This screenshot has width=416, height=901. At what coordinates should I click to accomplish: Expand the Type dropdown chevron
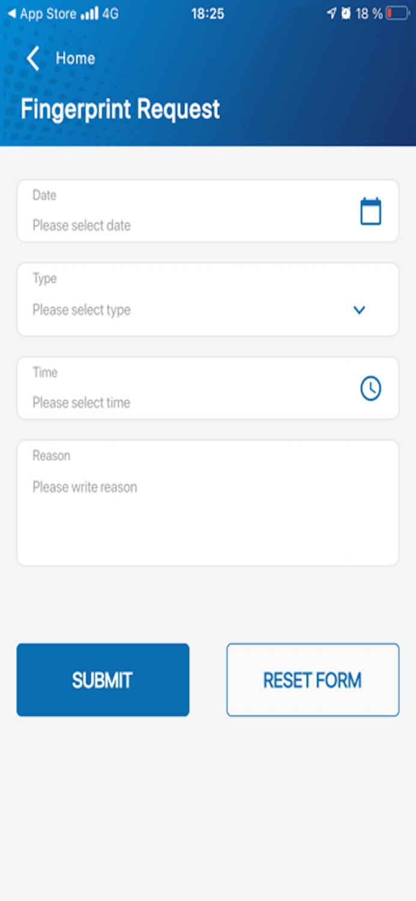(x=359, y=310)
